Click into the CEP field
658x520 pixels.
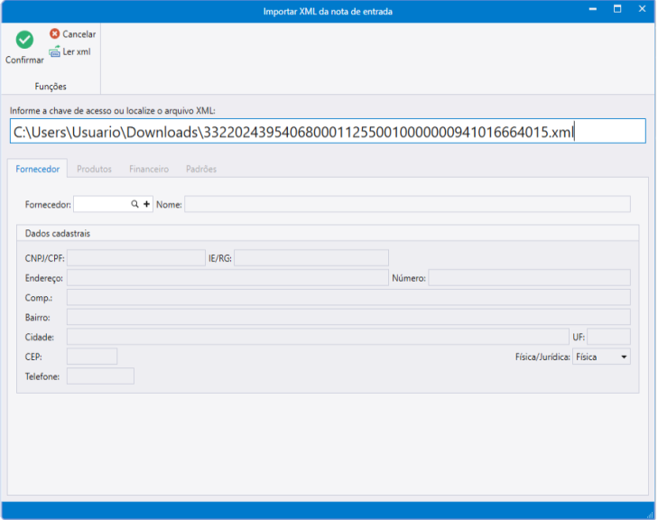[92, 357]
